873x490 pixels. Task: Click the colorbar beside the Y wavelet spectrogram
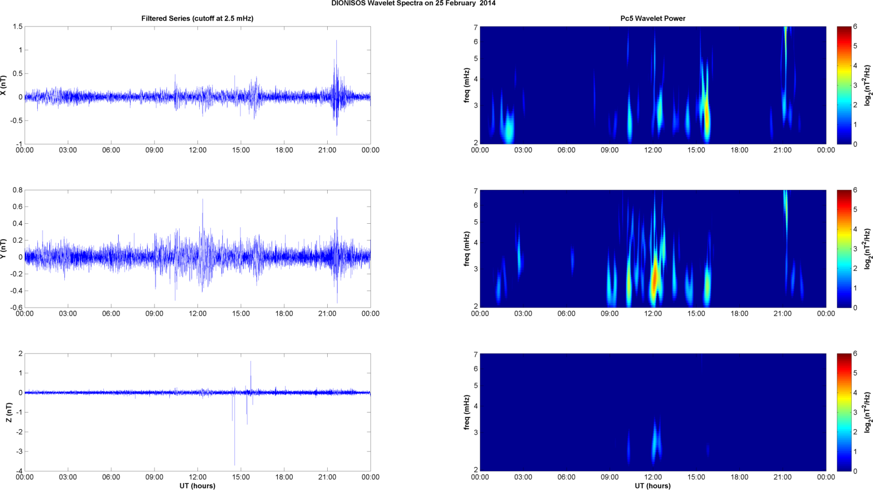click(844, 249)
